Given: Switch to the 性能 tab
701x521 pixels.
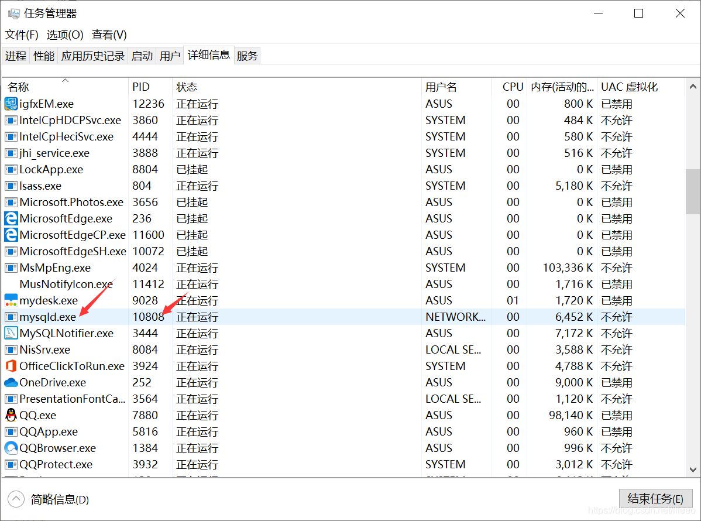Looking at the screenshot, I should 44,56.
